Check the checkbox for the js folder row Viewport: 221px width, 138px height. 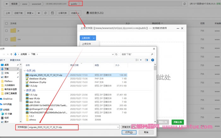(6, 31)
